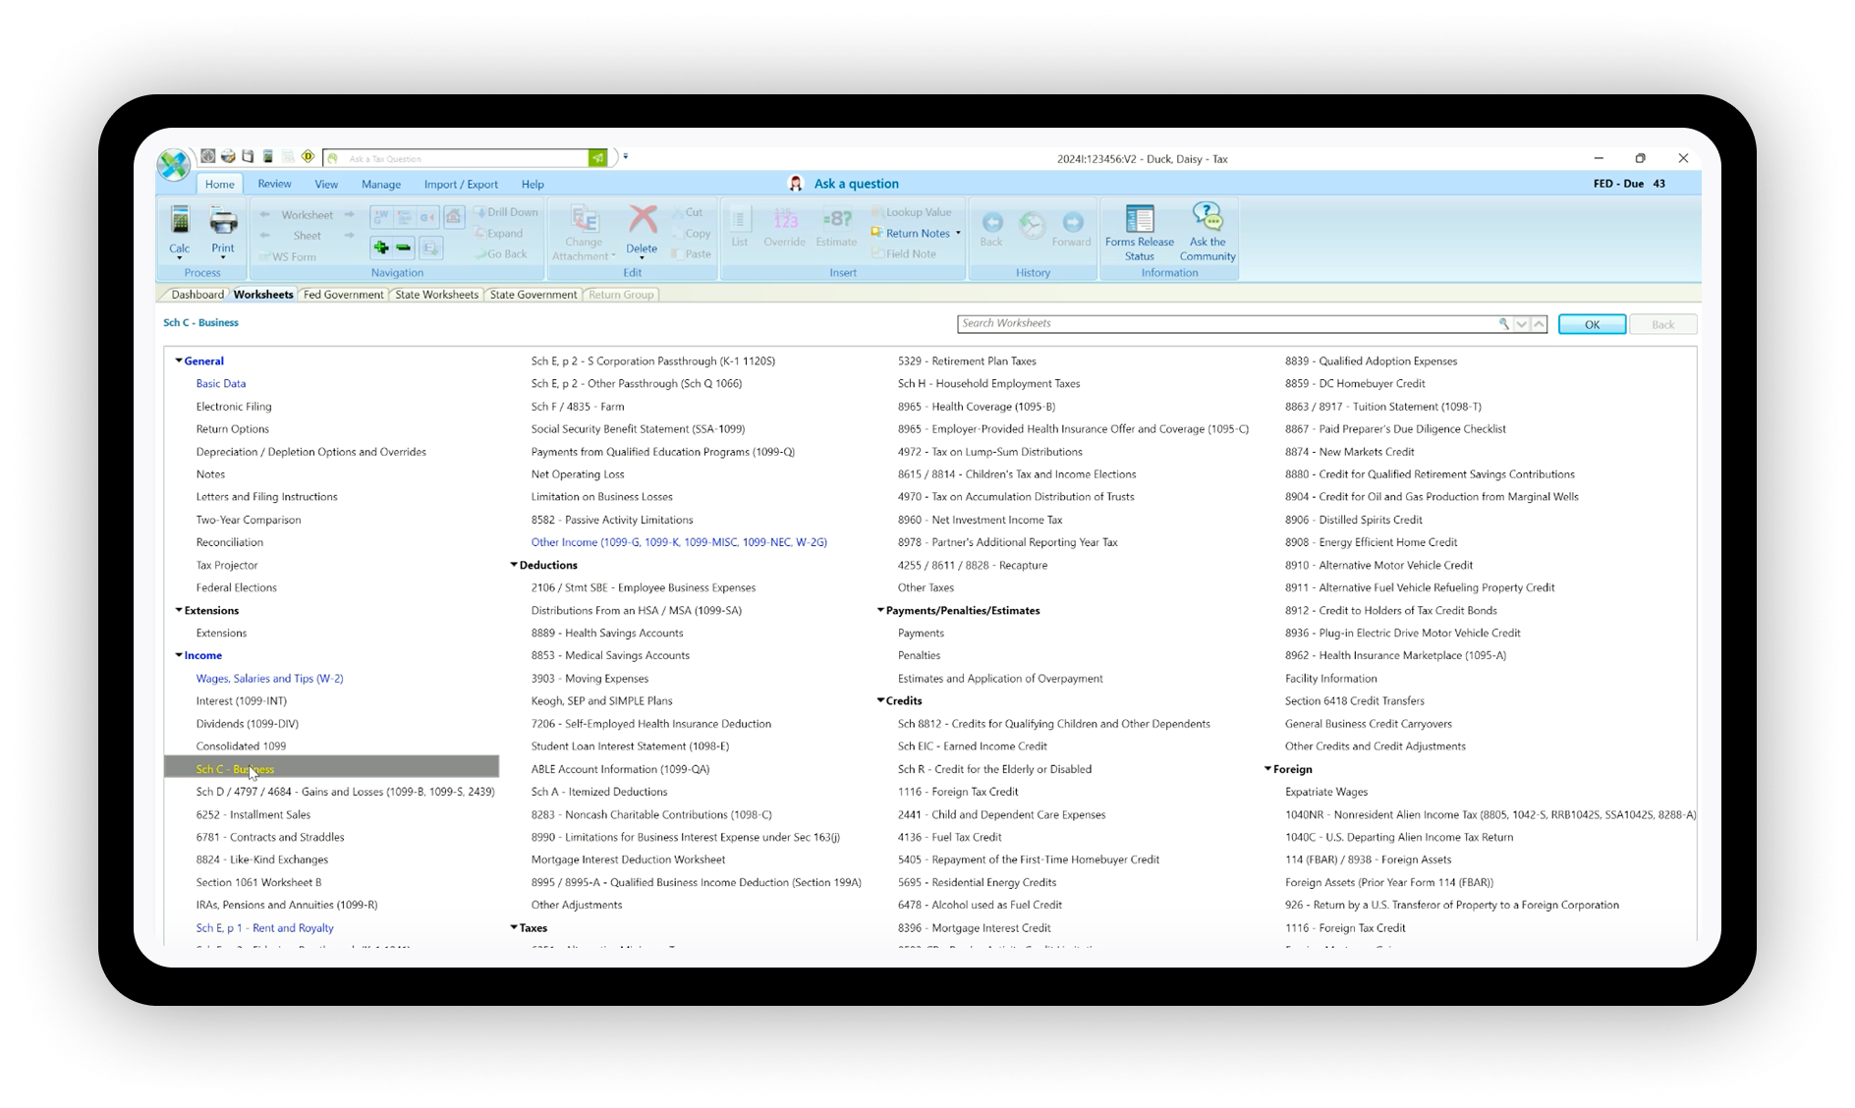Open the Basic Data worksheet
The width and height of the screenshot is (1855, 1108).
(221, 384)
